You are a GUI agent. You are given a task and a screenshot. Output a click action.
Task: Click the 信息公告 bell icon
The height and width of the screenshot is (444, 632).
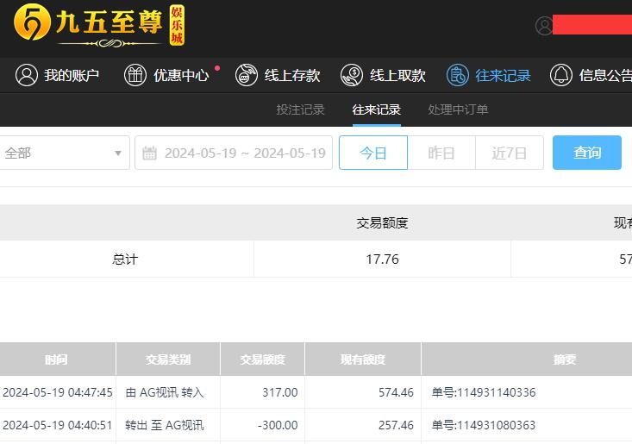(x=561, y=75)
